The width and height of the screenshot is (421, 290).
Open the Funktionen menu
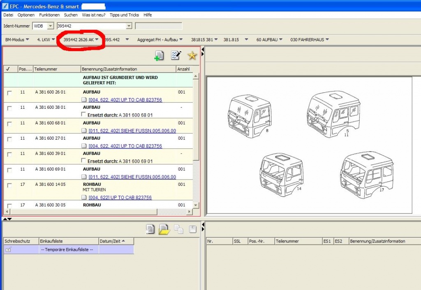(x=49, y=15)
